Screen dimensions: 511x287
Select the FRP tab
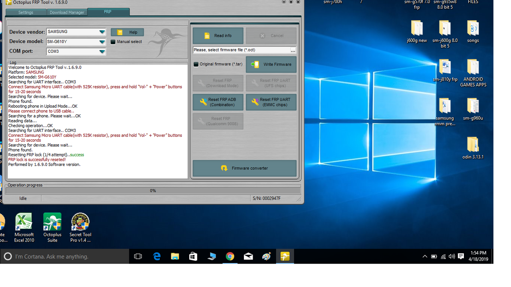[108, 12]
